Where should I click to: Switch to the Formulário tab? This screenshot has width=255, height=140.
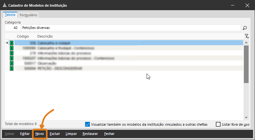coord(28,15)
